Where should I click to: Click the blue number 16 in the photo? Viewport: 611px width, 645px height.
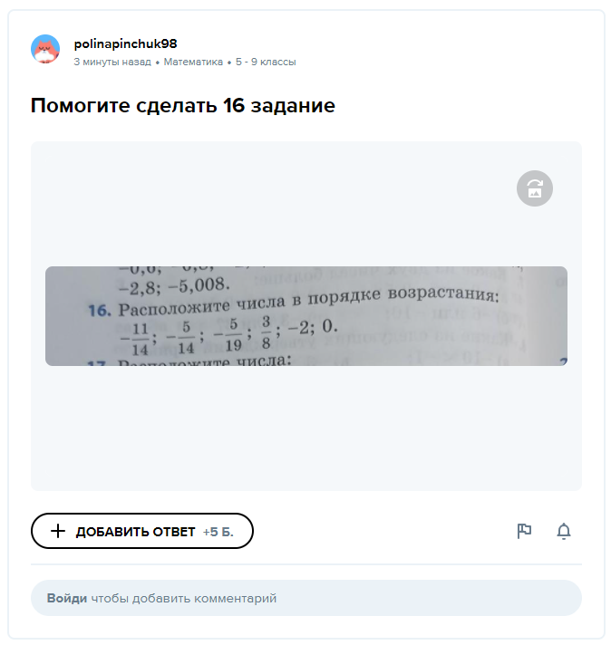(x=98, y=310)
